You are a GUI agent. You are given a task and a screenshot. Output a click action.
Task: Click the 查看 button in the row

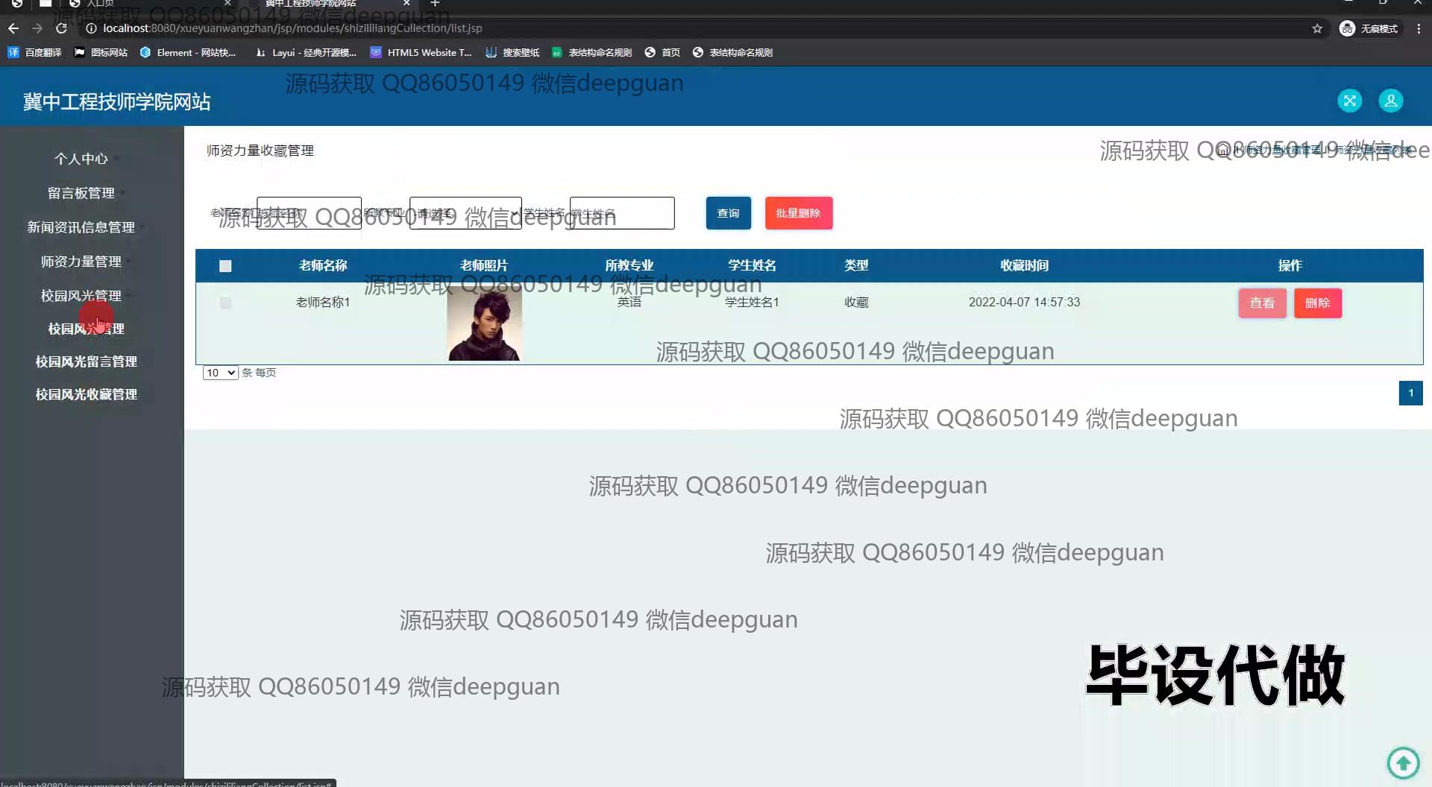tap(1262, 303)
